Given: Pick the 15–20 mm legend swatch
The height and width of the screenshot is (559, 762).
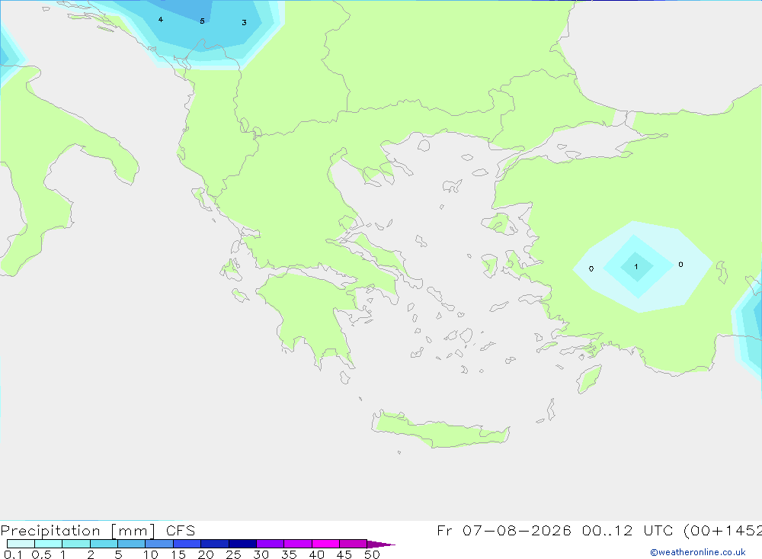Looking at the screenshot, I should tap(187, 544).
